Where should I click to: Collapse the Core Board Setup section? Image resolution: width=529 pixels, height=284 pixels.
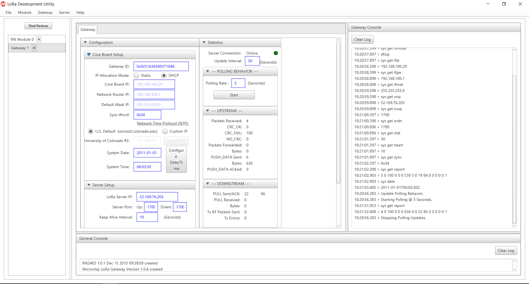pyautogui.click(x=89, y=54)
